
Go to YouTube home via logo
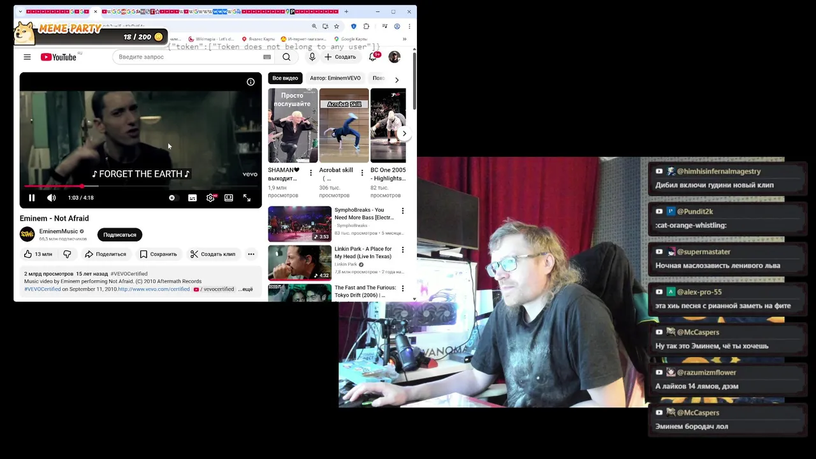59,57
